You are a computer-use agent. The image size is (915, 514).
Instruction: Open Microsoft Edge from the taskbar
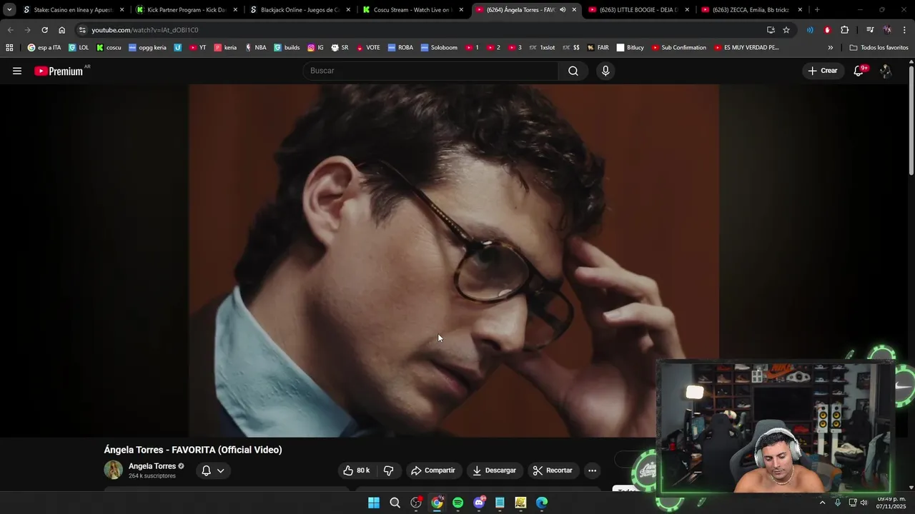pyautogui.click(x=542, y=503)
